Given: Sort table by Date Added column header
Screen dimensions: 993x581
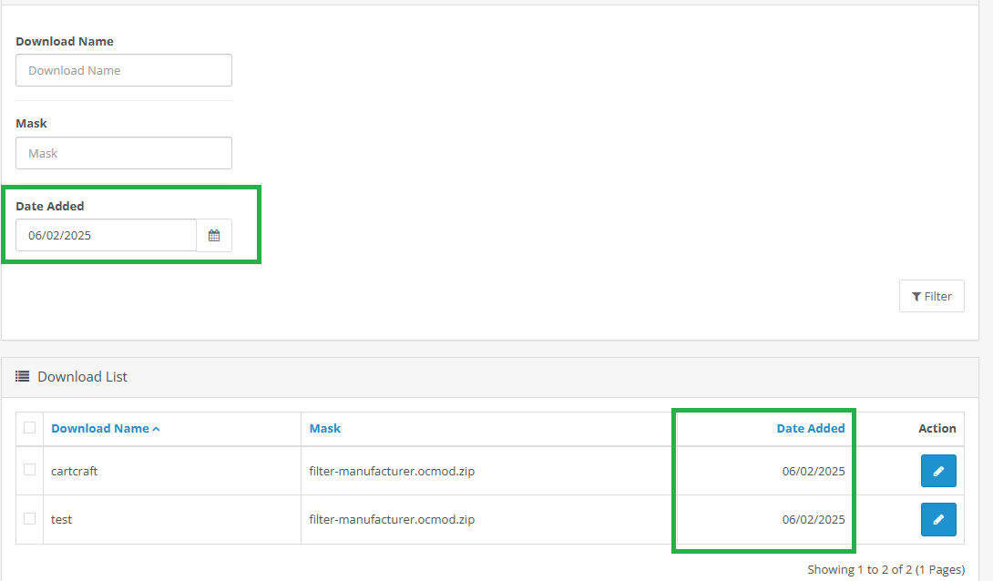Looking at the screenshot, I should click(x=810, y=428).
